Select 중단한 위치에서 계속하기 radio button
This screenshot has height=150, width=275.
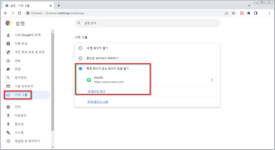coord(80,58)
